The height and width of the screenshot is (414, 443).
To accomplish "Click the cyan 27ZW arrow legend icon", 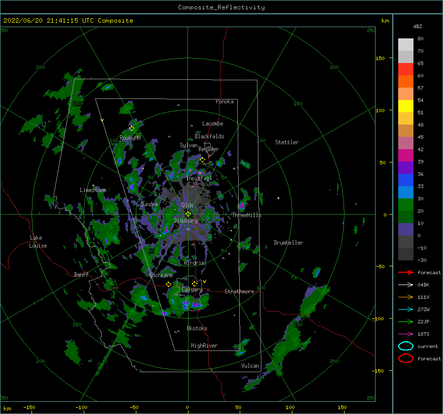I will point(406,310).
